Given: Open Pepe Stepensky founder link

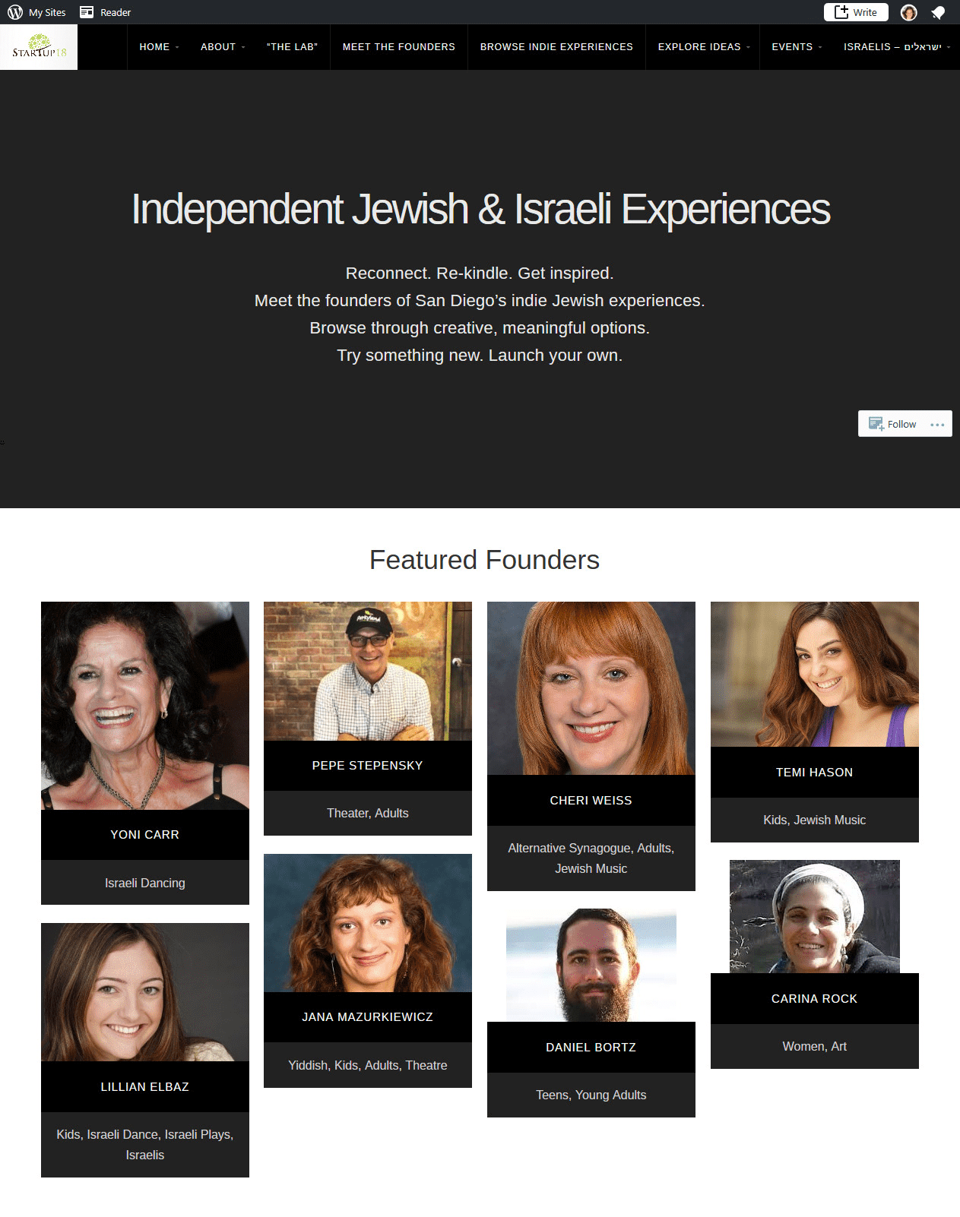Looking at the screenshot, I should click(x=367, y=766).
